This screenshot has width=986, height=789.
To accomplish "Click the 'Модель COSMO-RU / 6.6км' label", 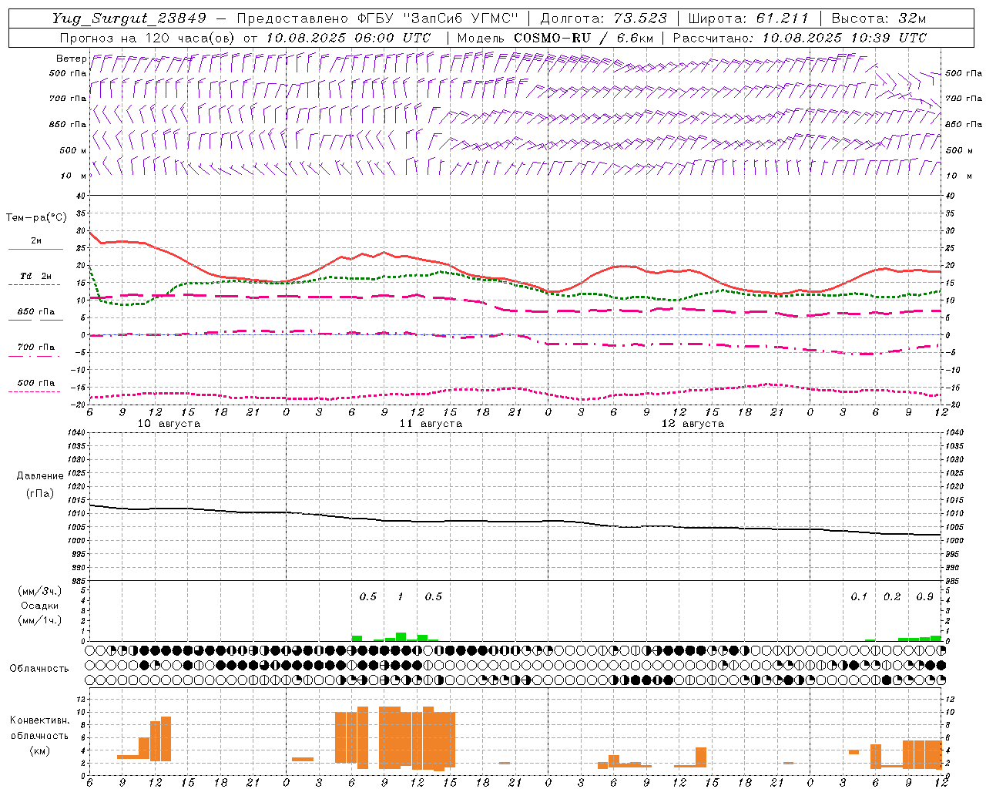I will [x=555, y=38].
